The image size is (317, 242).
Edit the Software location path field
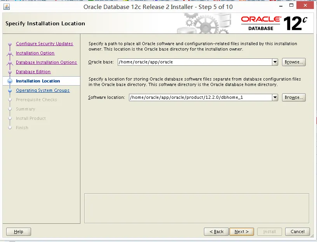point(200,97)
